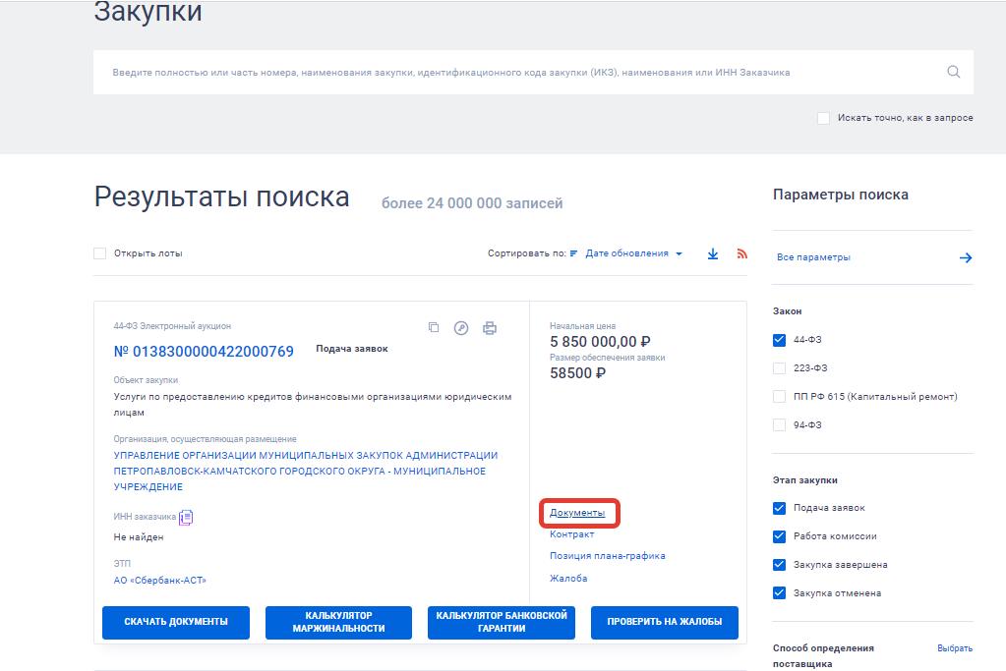Click the Не найден ИНН value

[139, 537]
